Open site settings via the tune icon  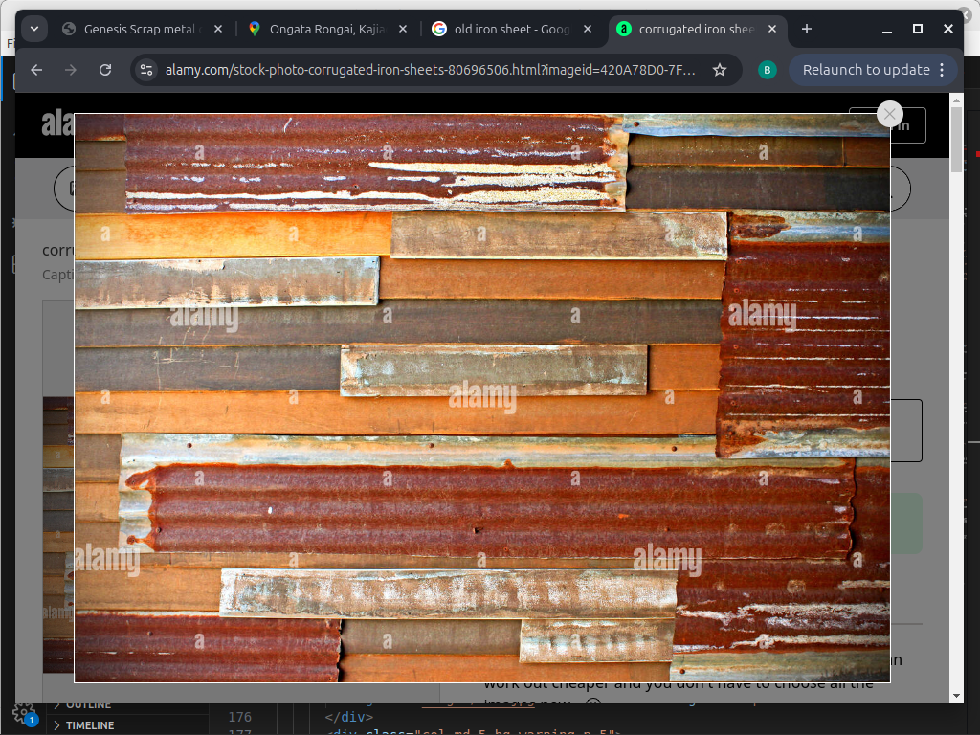point(145,69)
